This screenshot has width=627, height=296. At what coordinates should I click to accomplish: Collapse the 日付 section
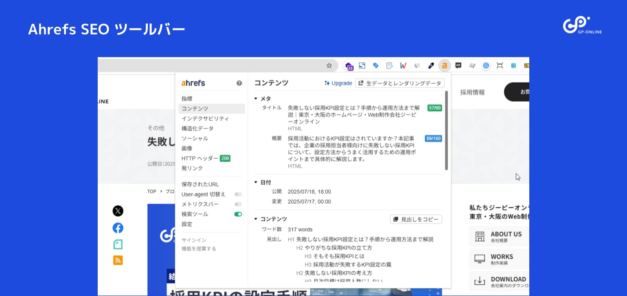pyautogui.click(x=256, y=183)
